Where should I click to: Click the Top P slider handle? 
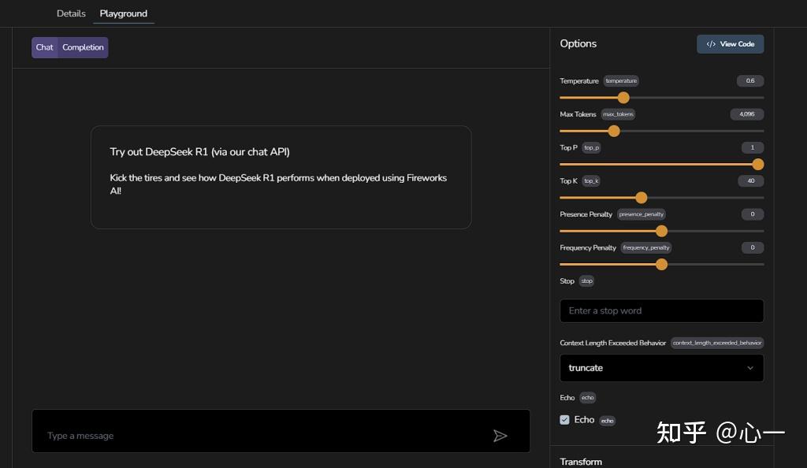pyautogui.click(x=758, y=164)
